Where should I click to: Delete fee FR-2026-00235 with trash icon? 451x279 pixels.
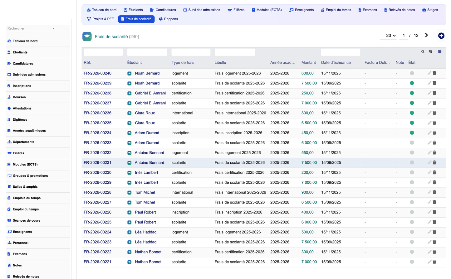(434, 123)
